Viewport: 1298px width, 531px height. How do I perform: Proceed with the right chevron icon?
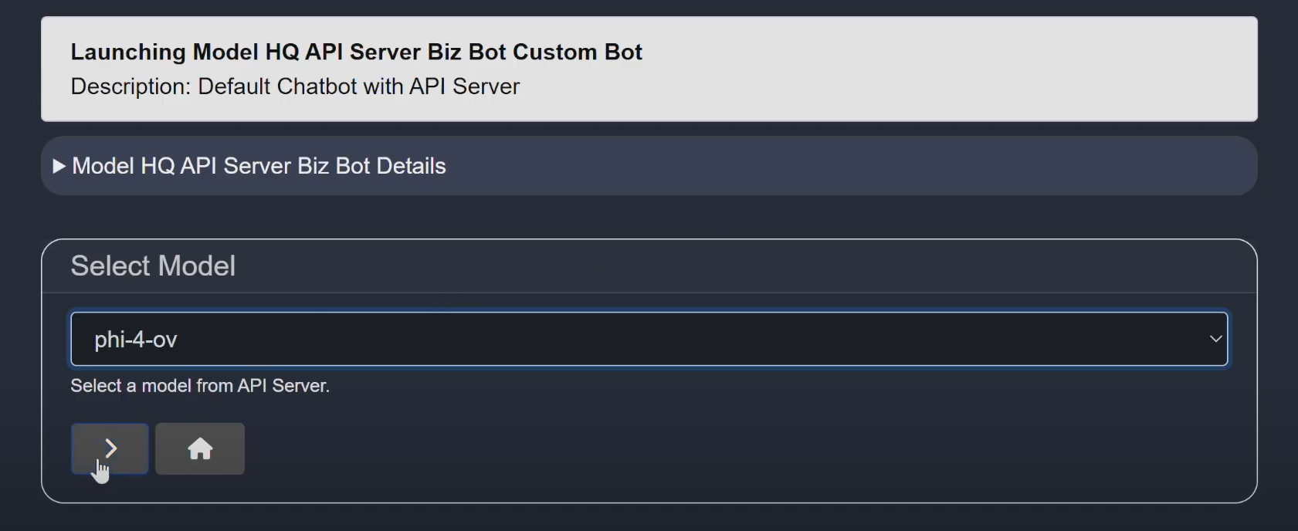111,448
